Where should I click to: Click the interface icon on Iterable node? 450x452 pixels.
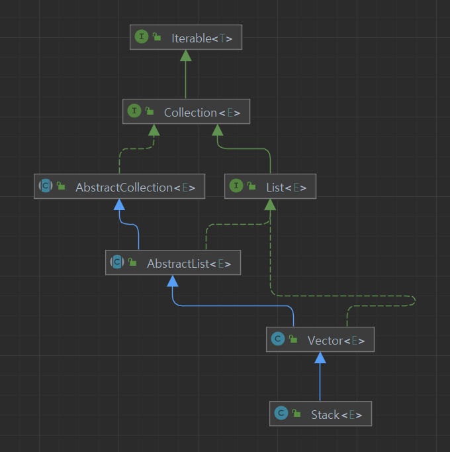coord(142,37)
